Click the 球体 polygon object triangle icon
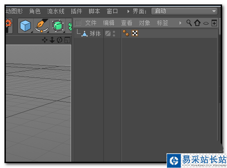227x168 pixels. pyautogui.click(x=85, y=34)
